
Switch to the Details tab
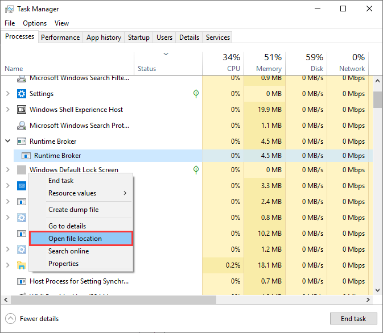click(x=189, y=38)
